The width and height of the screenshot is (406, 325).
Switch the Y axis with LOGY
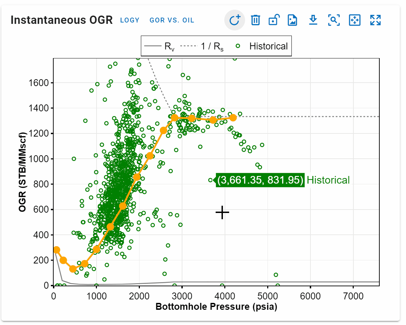(130, 20)
